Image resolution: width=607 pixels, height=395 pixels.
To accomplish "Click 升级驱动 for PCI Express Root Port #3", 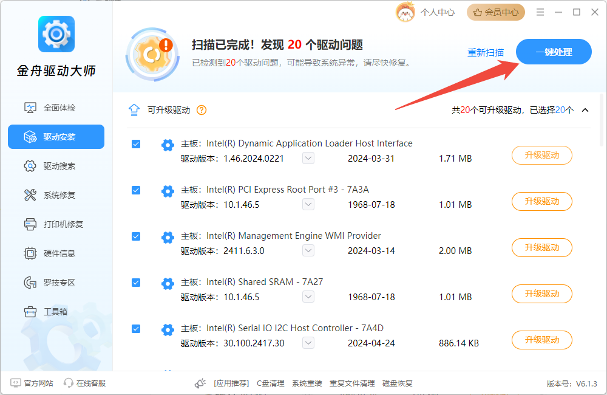I will [542, 201].
